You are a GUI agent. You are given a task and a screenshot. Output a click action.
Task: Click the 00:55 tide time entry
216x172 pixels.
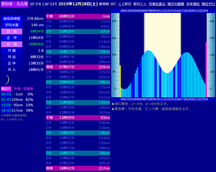[x=6, y=94]
